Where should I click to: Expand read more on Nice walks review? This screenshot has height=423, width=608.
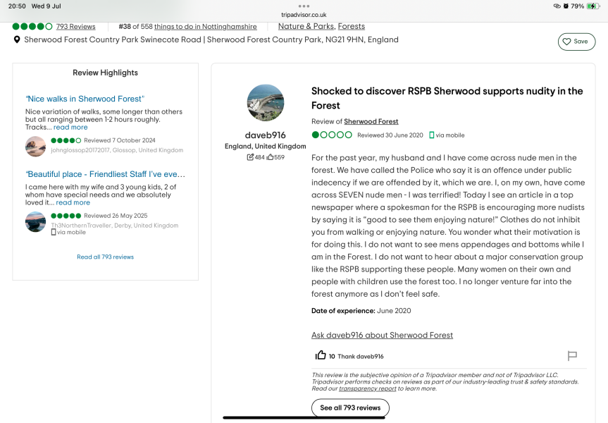point(70,128)
